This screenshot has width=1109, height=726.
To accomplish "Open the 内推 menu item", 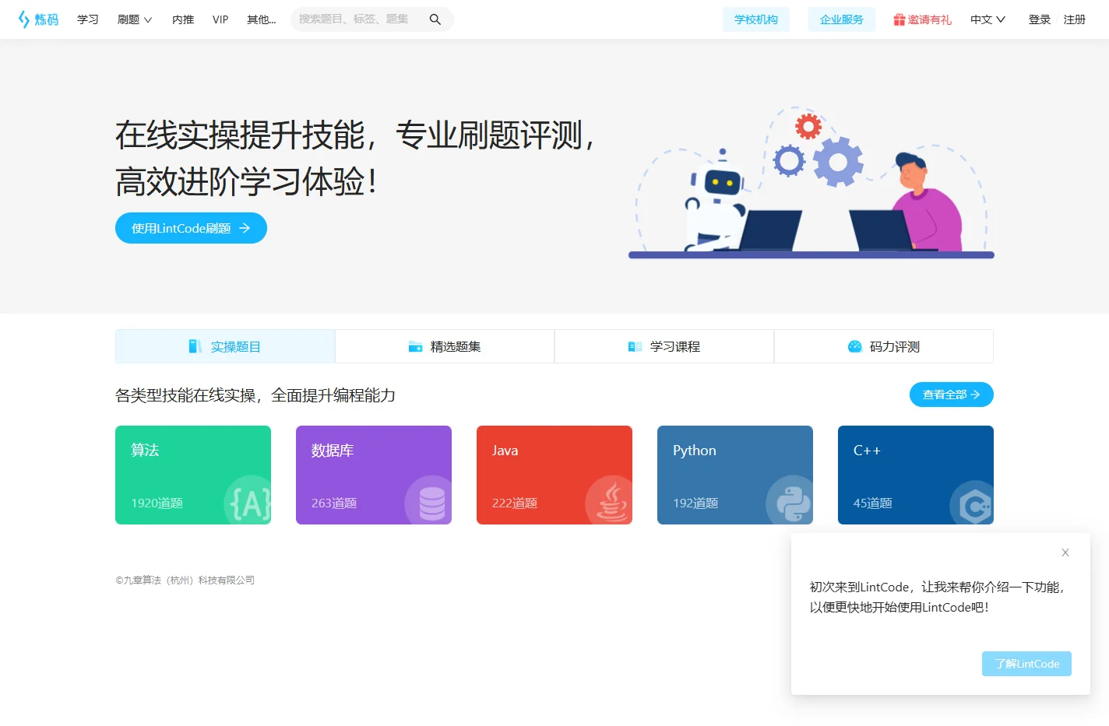I will 183,19.
